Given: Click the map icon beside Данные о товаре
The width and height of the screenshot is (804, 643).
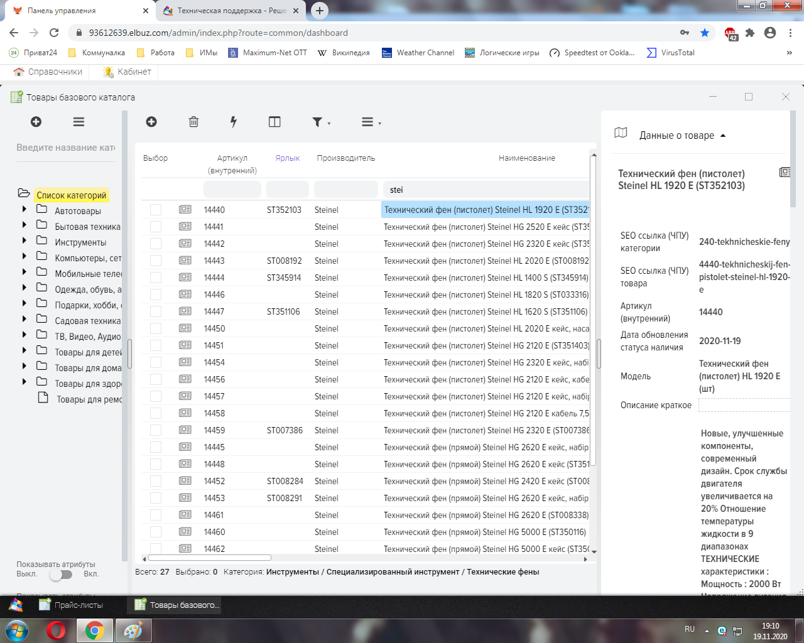Looking at the screenshot, I should [621, 132].
